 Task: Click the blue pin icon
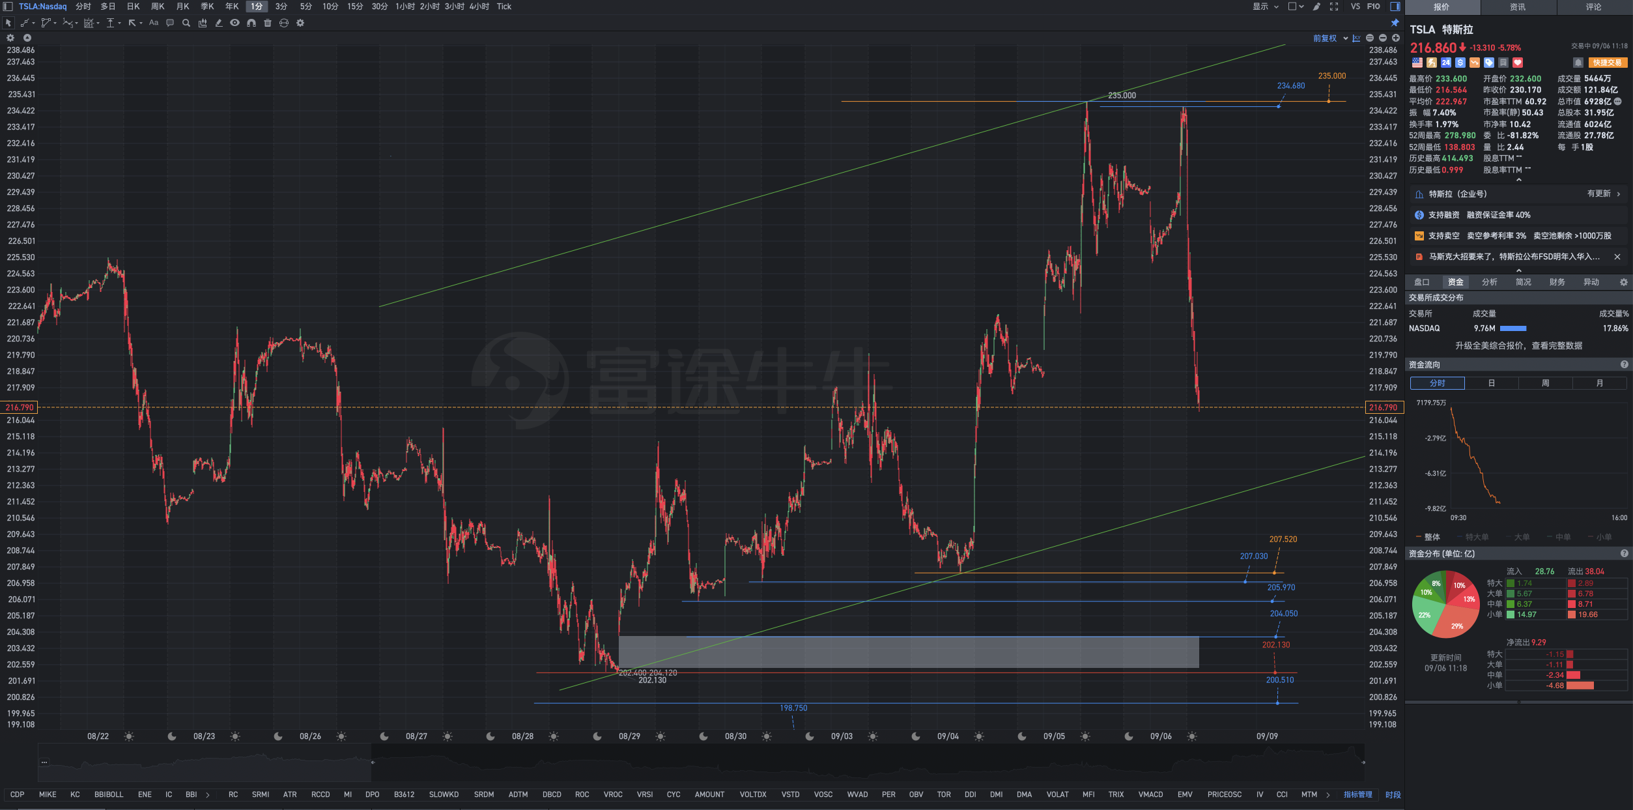pyautogui.click(x=1395, y=23)
